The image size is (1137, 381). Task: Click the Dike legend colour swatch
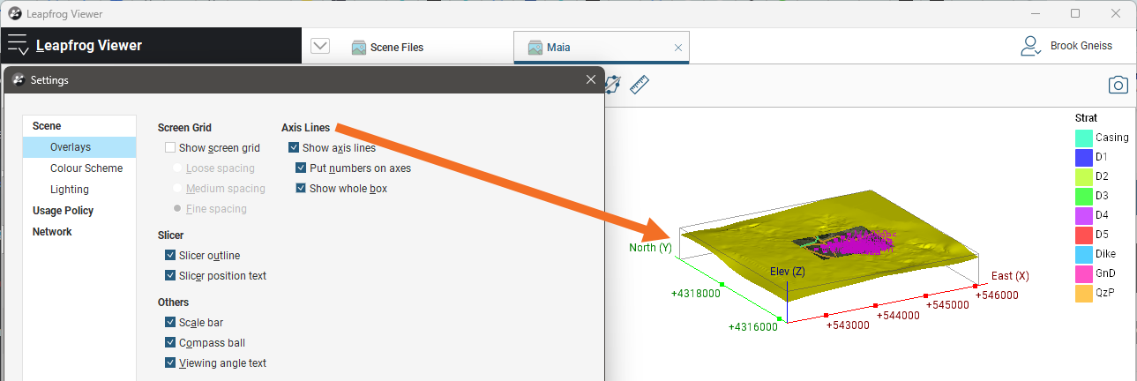click(1084, 253)
